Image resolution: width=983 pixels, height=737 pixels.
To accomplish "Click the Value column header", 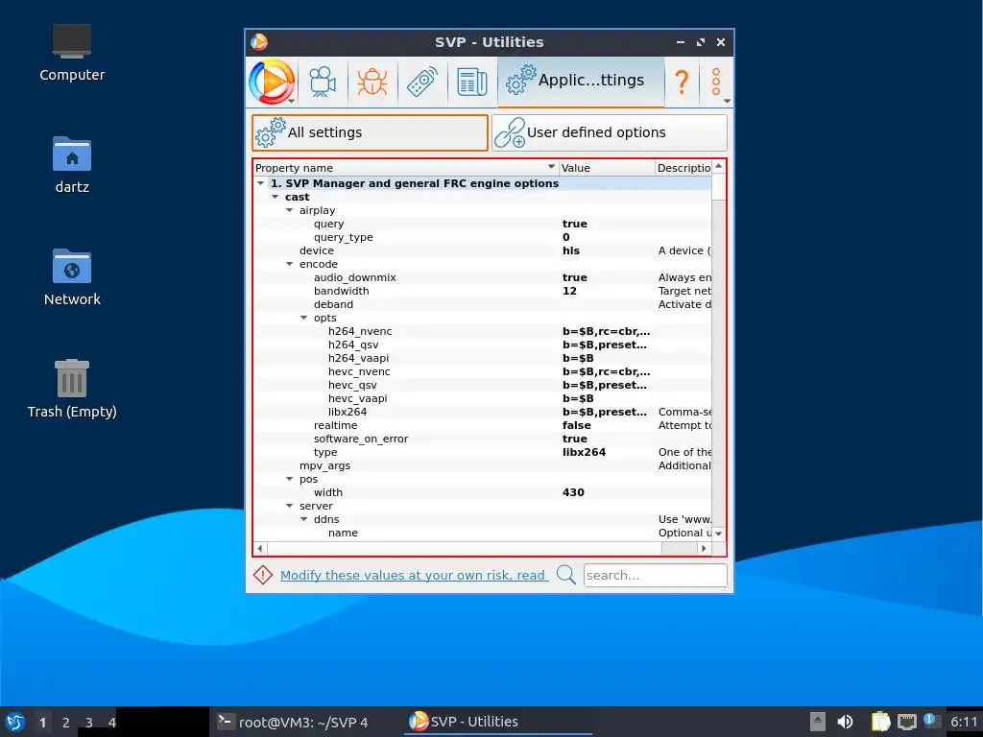I will tap(607, 167).
